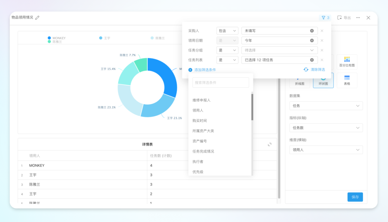Viewport: 388px width, 222px height.
Task: Open the 包含 operator dropdown for 采购人
Action: tap(227, 31)
